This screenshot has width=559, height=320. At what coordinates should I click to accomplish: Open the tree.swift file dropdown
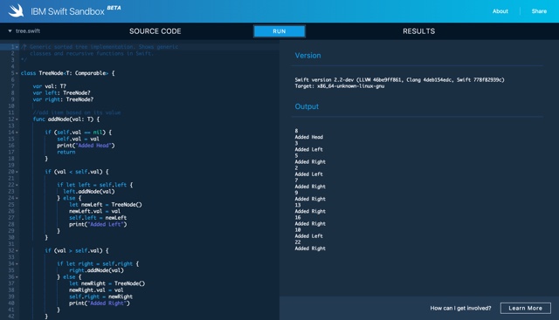coord(24,31)
